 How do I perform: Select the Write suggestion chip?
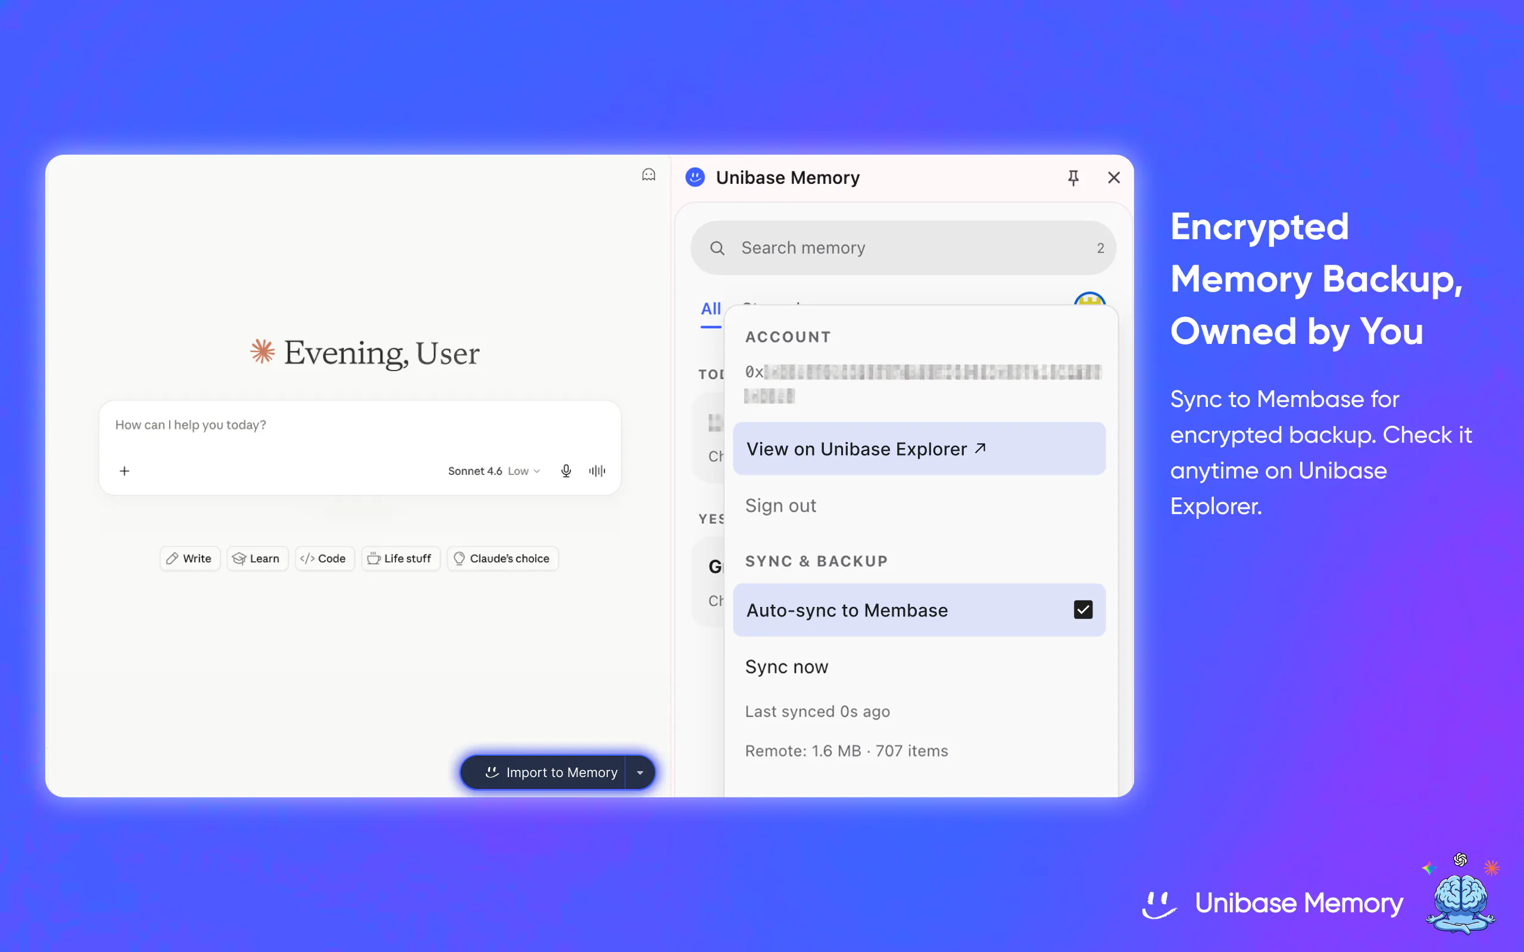click(189, 559)
